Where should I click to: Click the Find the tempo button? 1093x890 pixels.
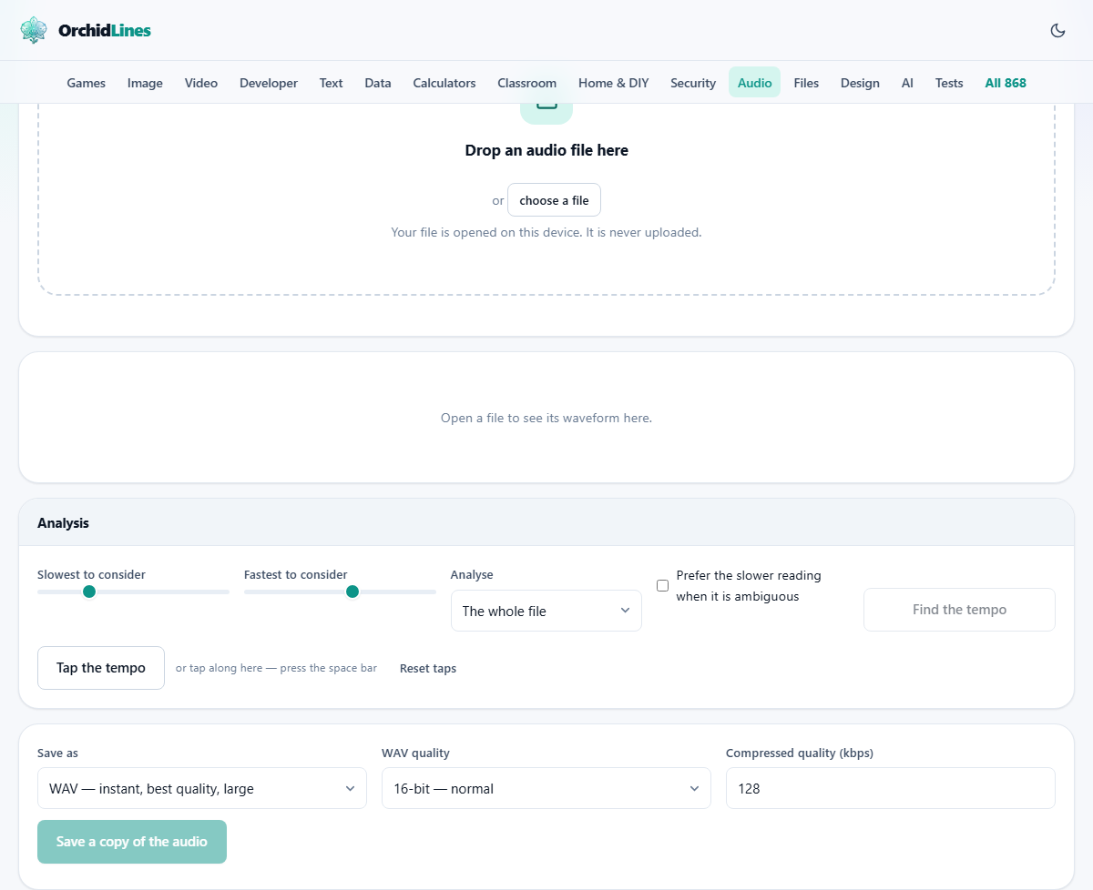(959, 610)
